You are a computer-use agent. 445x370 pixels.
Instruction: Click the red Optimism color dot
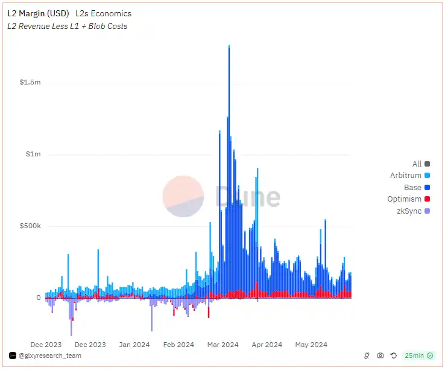(x=428, y=199)
